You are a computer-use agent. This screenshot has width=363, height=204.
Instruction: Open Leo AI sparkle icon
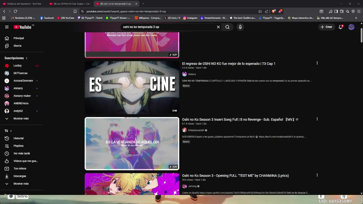pyautogui.click(x=347, y=11)
